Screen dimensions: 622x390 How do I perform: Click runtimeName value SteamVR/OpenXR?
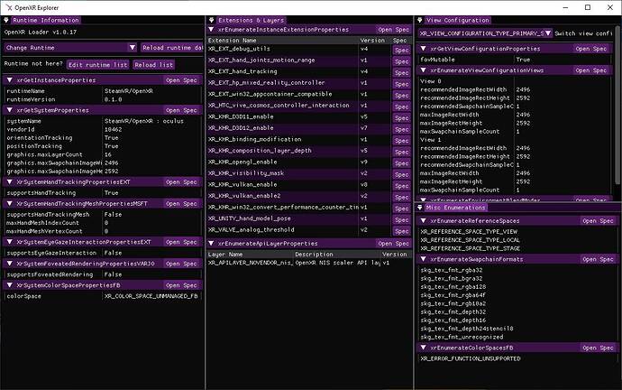129,91
